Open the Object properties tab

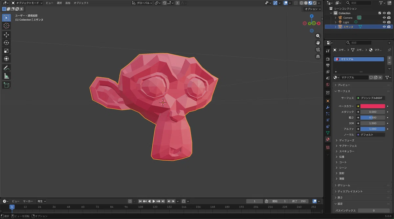[328, 101]
